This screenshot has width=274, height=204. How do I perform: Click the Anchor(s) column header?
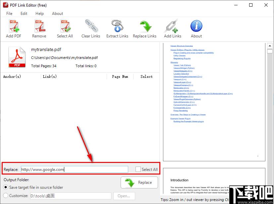pyautogui.click(x=12, y=76)
